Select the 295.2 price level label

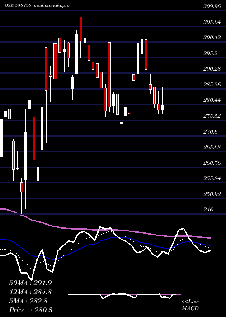click(x=211, y=53)
